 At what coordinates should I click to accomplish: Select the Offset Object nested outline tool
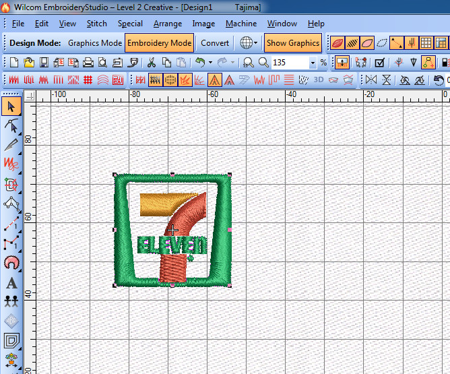(x=11, y=341)
